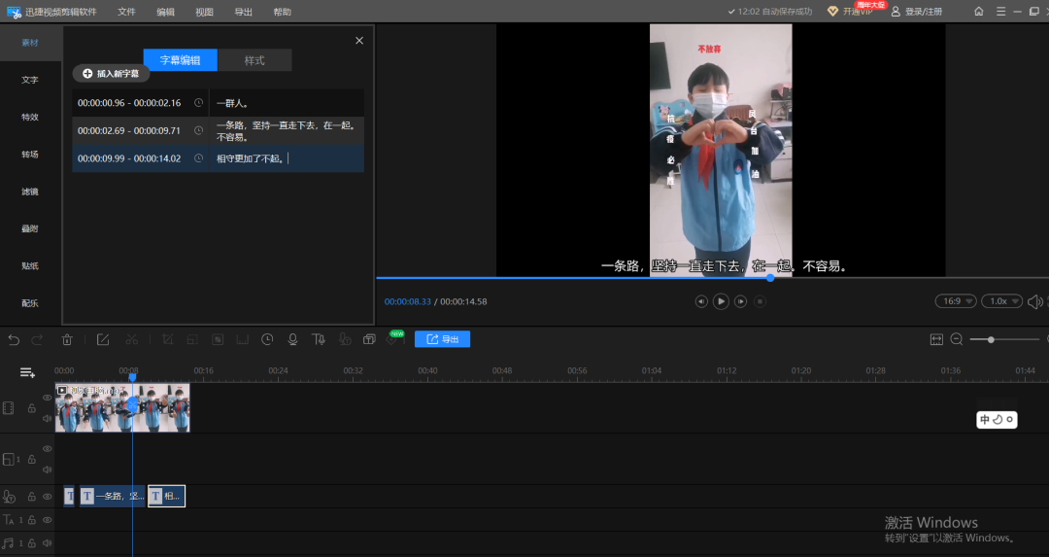The image size is (1049, 557).
Task: Click the redo arrow in timeline toolbar
Action: coord(38,339)
